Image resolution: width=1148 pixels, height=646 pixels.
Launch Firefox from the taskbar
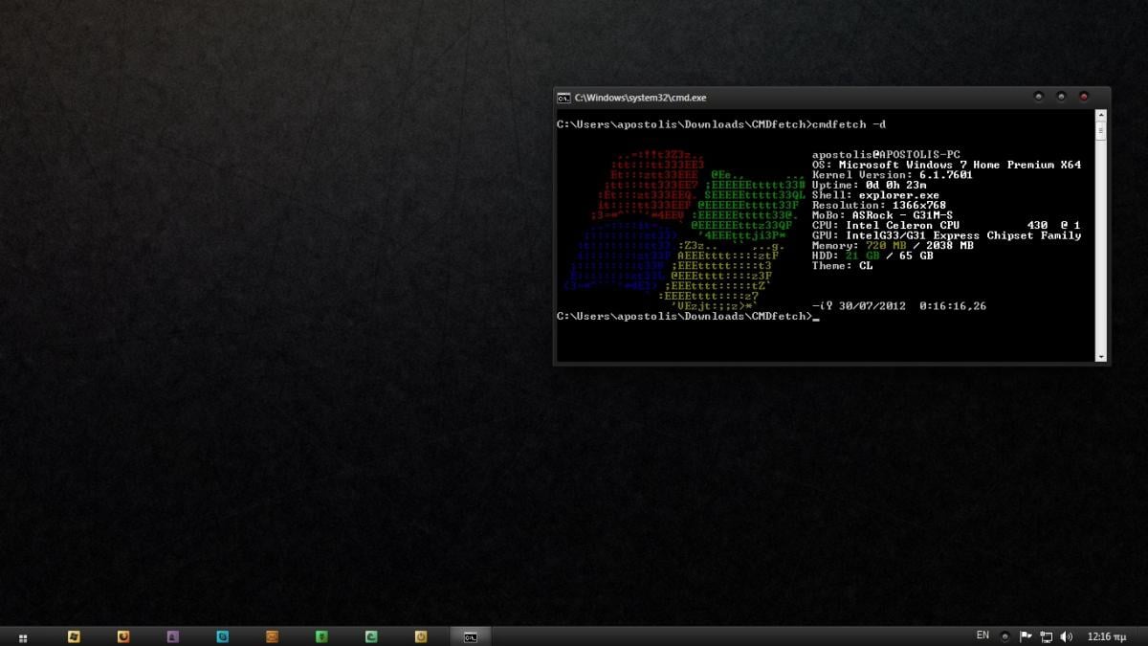point(122,636)
